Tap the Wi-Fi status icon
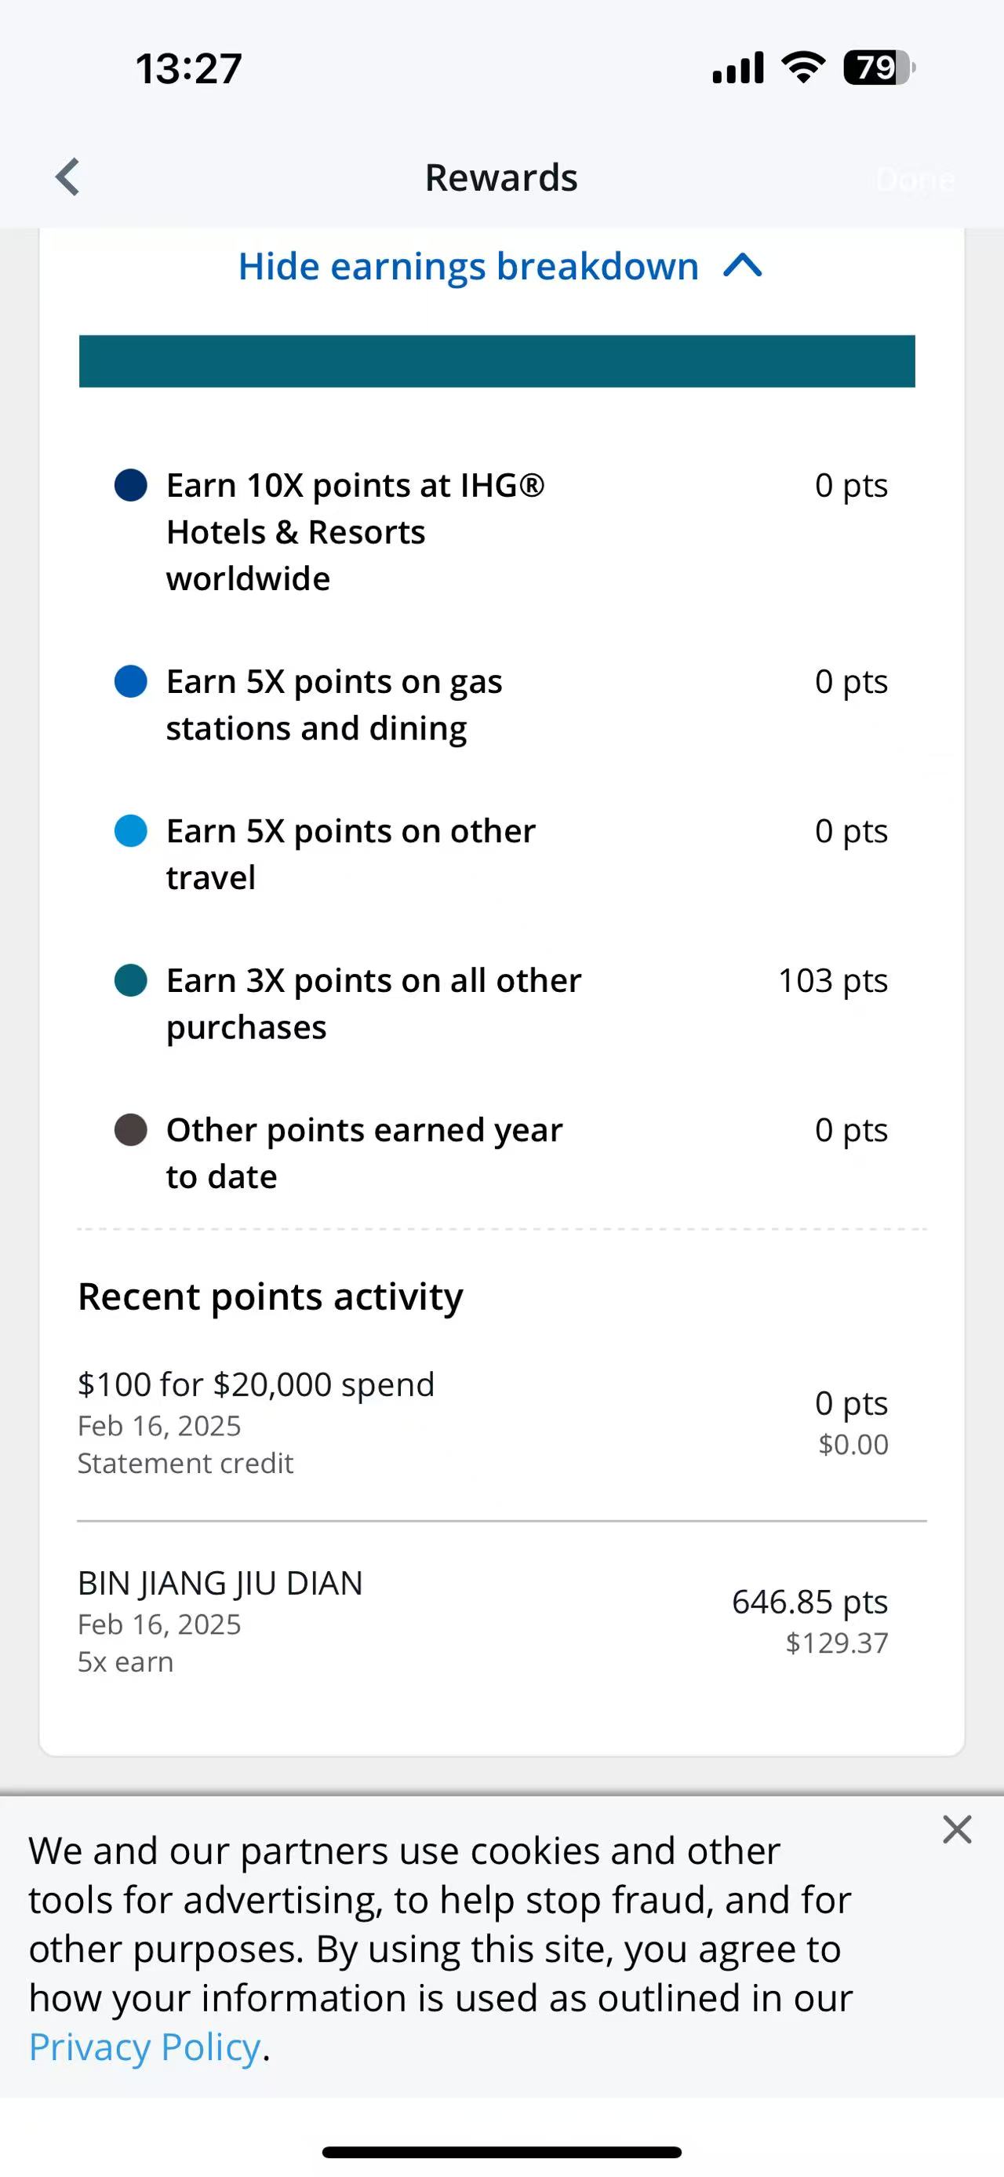This screenshot has height=2177, width=1004. point(803,67)
